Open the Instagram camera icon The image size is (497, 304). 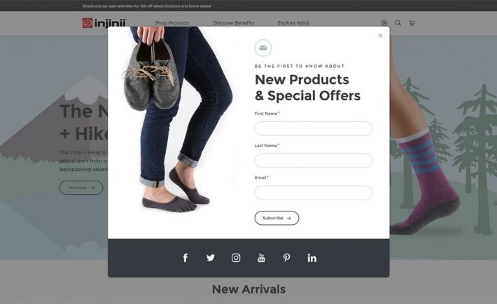(x=236, y=258)
